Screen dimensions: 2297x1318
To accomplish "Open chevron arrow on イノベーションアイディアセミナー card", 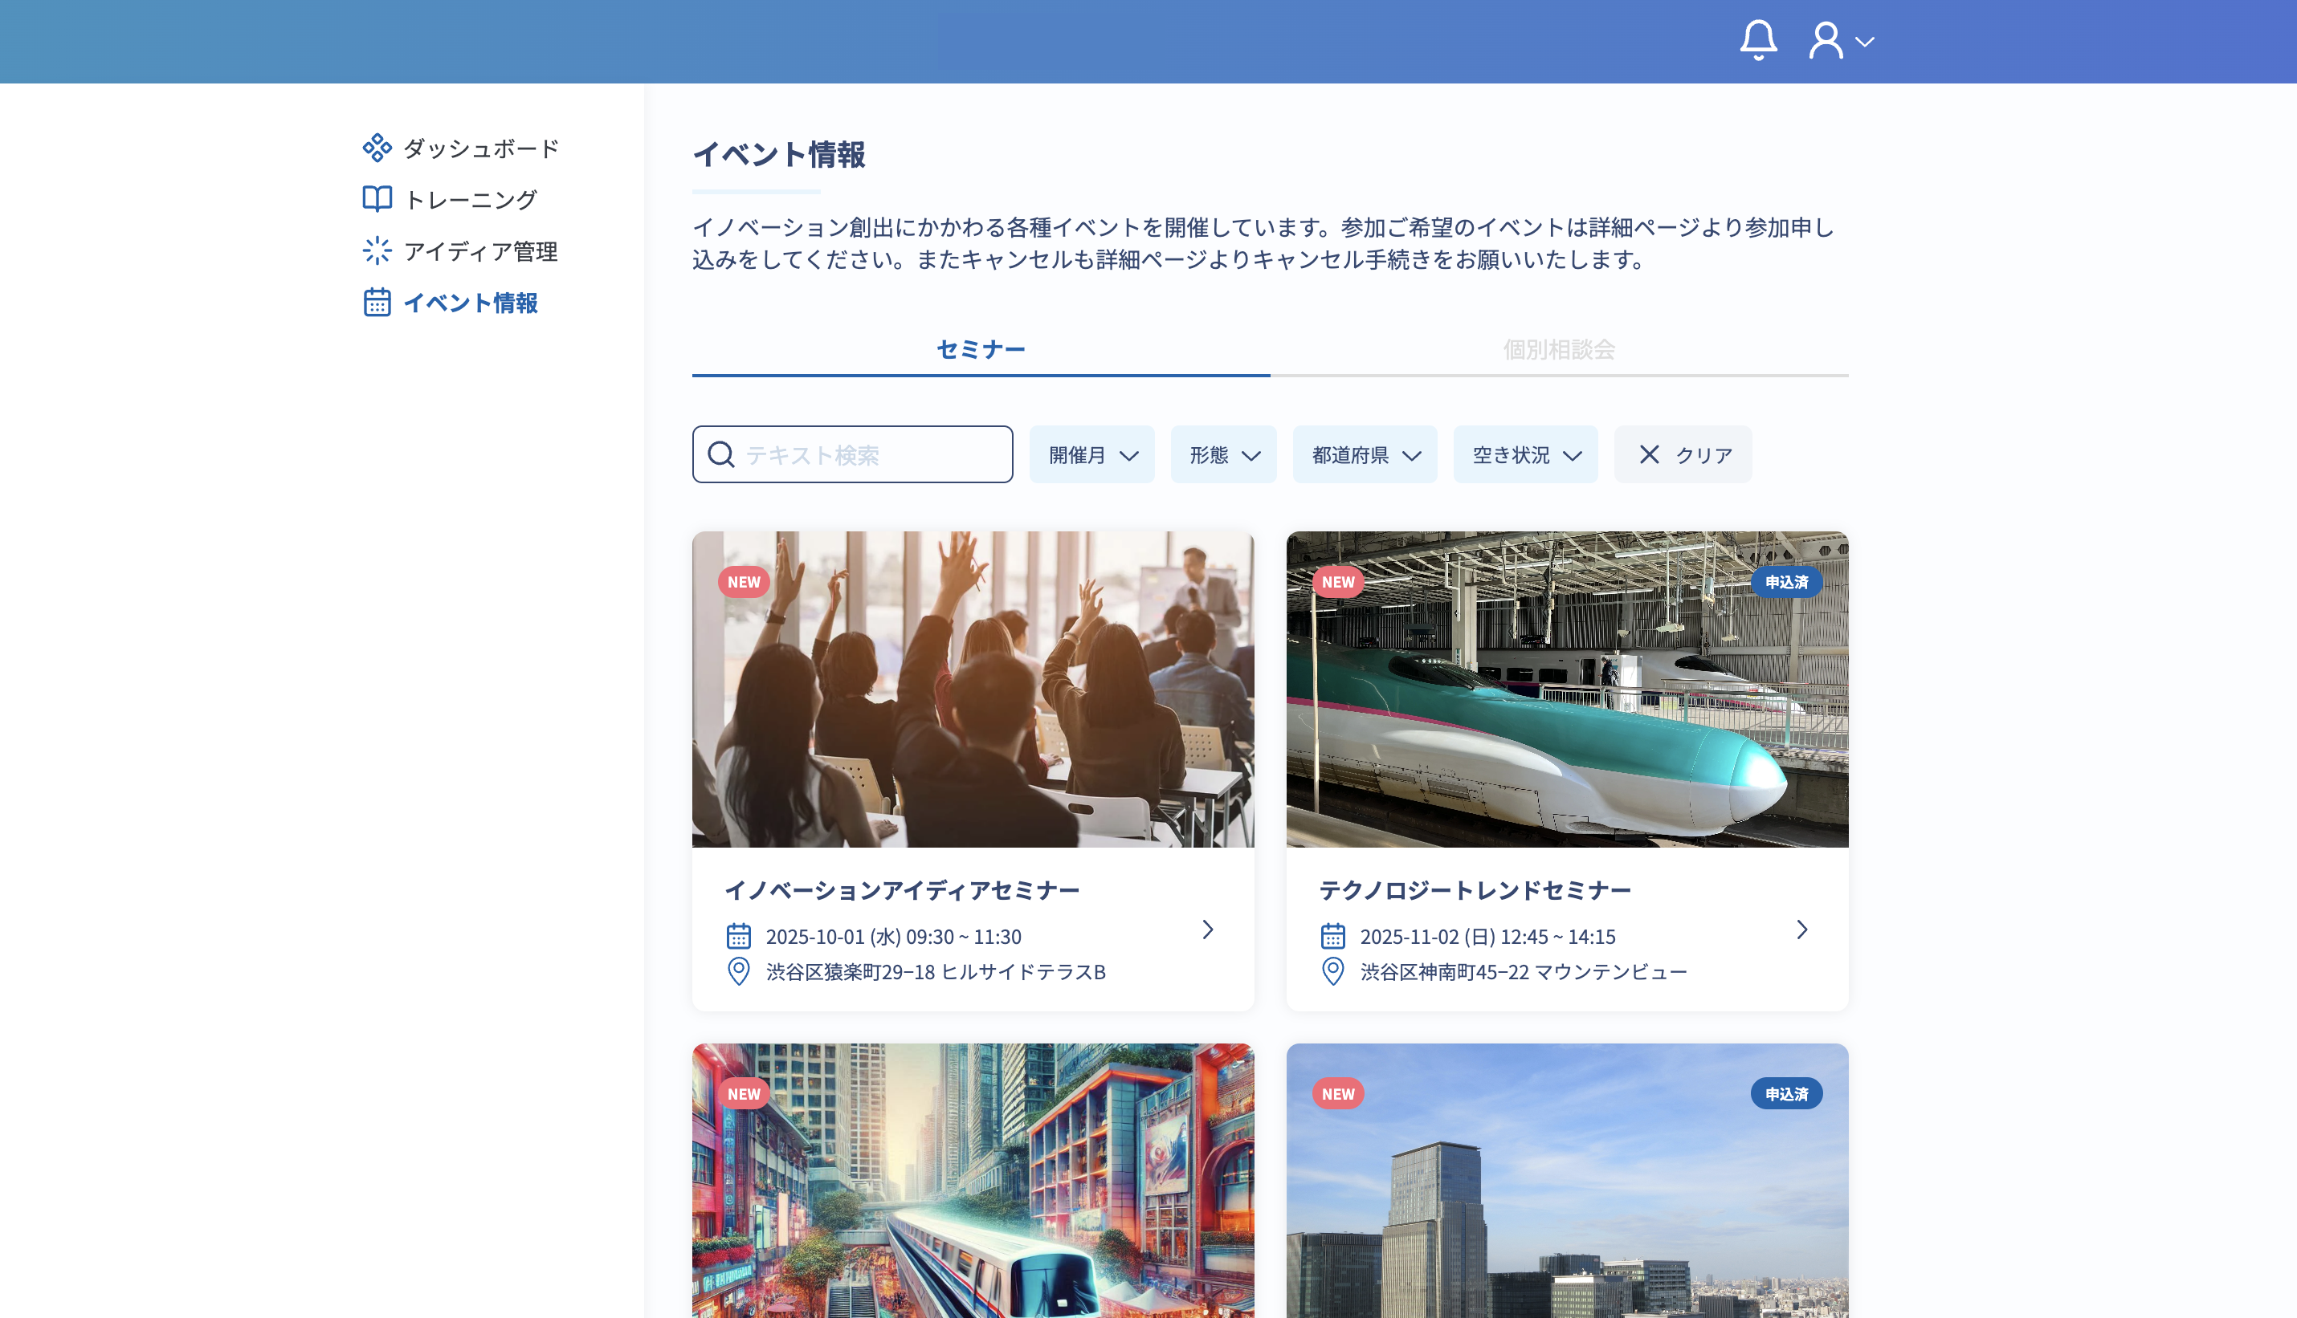I will click(1207, 930).
